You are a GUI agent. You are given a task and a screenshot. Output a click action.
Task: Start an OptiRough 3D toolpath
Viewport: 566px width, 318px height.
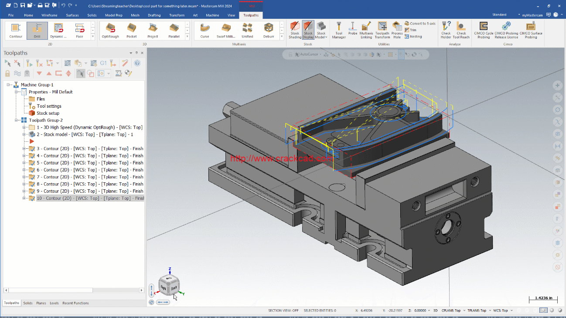(110, 31)
